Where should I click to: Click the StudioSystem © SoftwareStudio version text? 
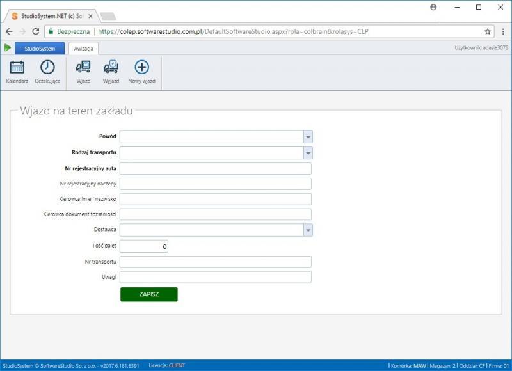click(71, 366)
